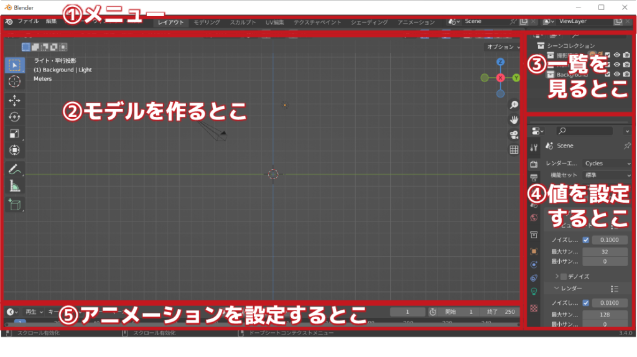Select the Move tool in the toolbar
The width and height of the screenshot is (637, 357).
[14, 101]
